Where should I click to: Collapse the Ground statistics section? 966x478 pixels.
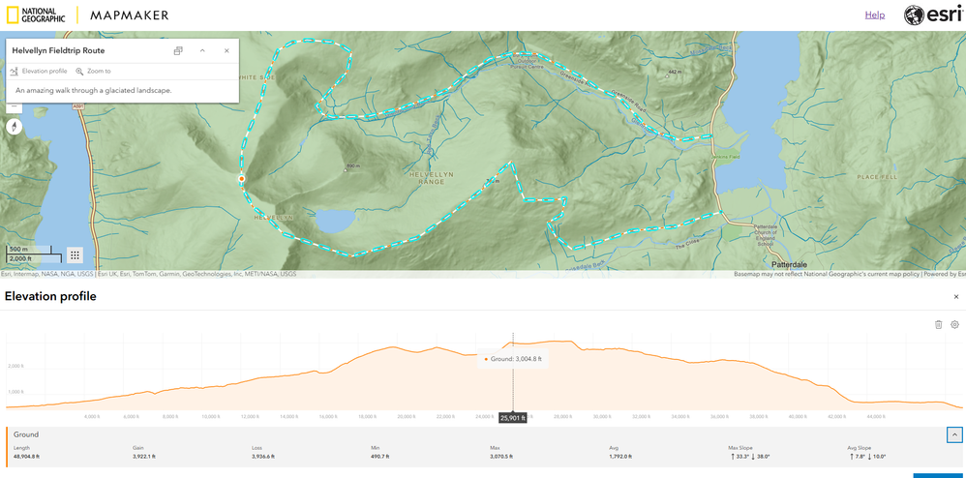point(954,435)
